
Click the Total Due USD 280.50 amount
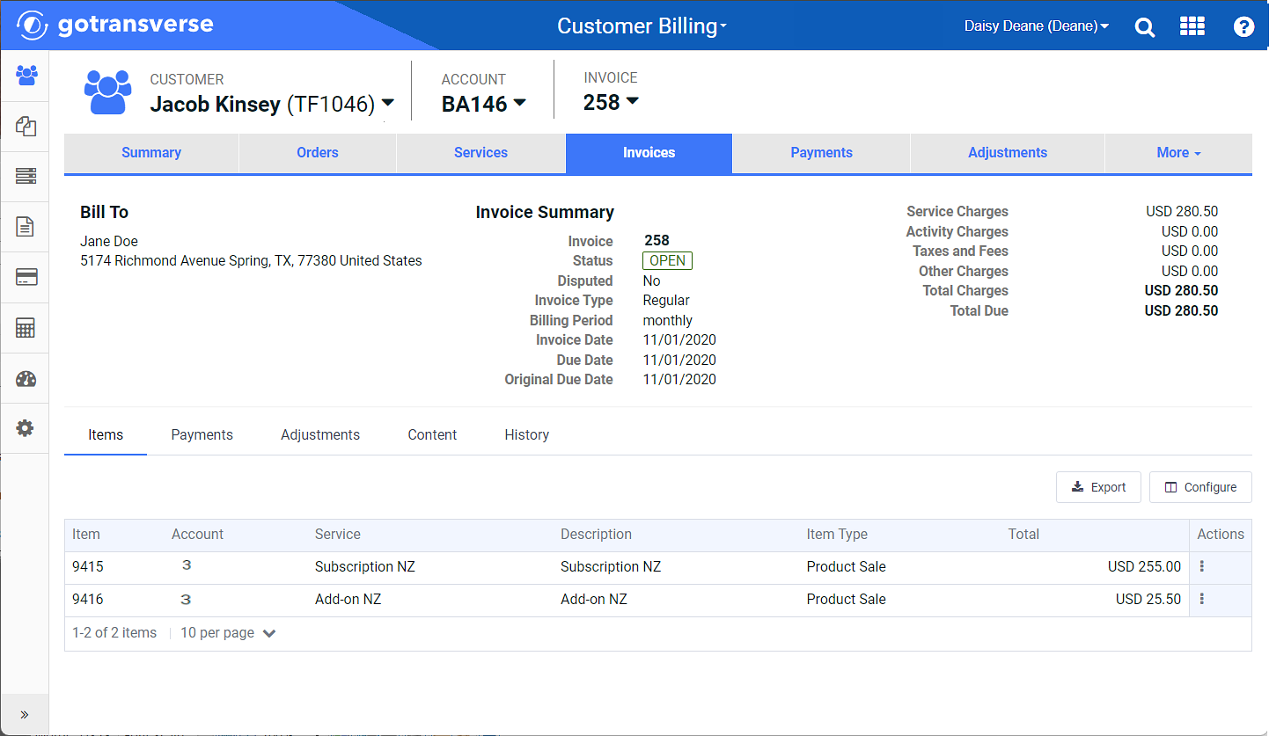coord(1181,311)
